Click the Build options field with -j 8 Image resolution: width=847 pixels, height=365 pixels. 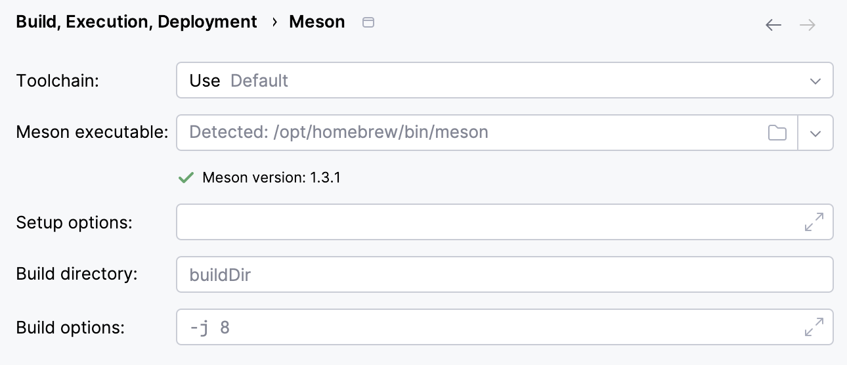click(486, 327)
